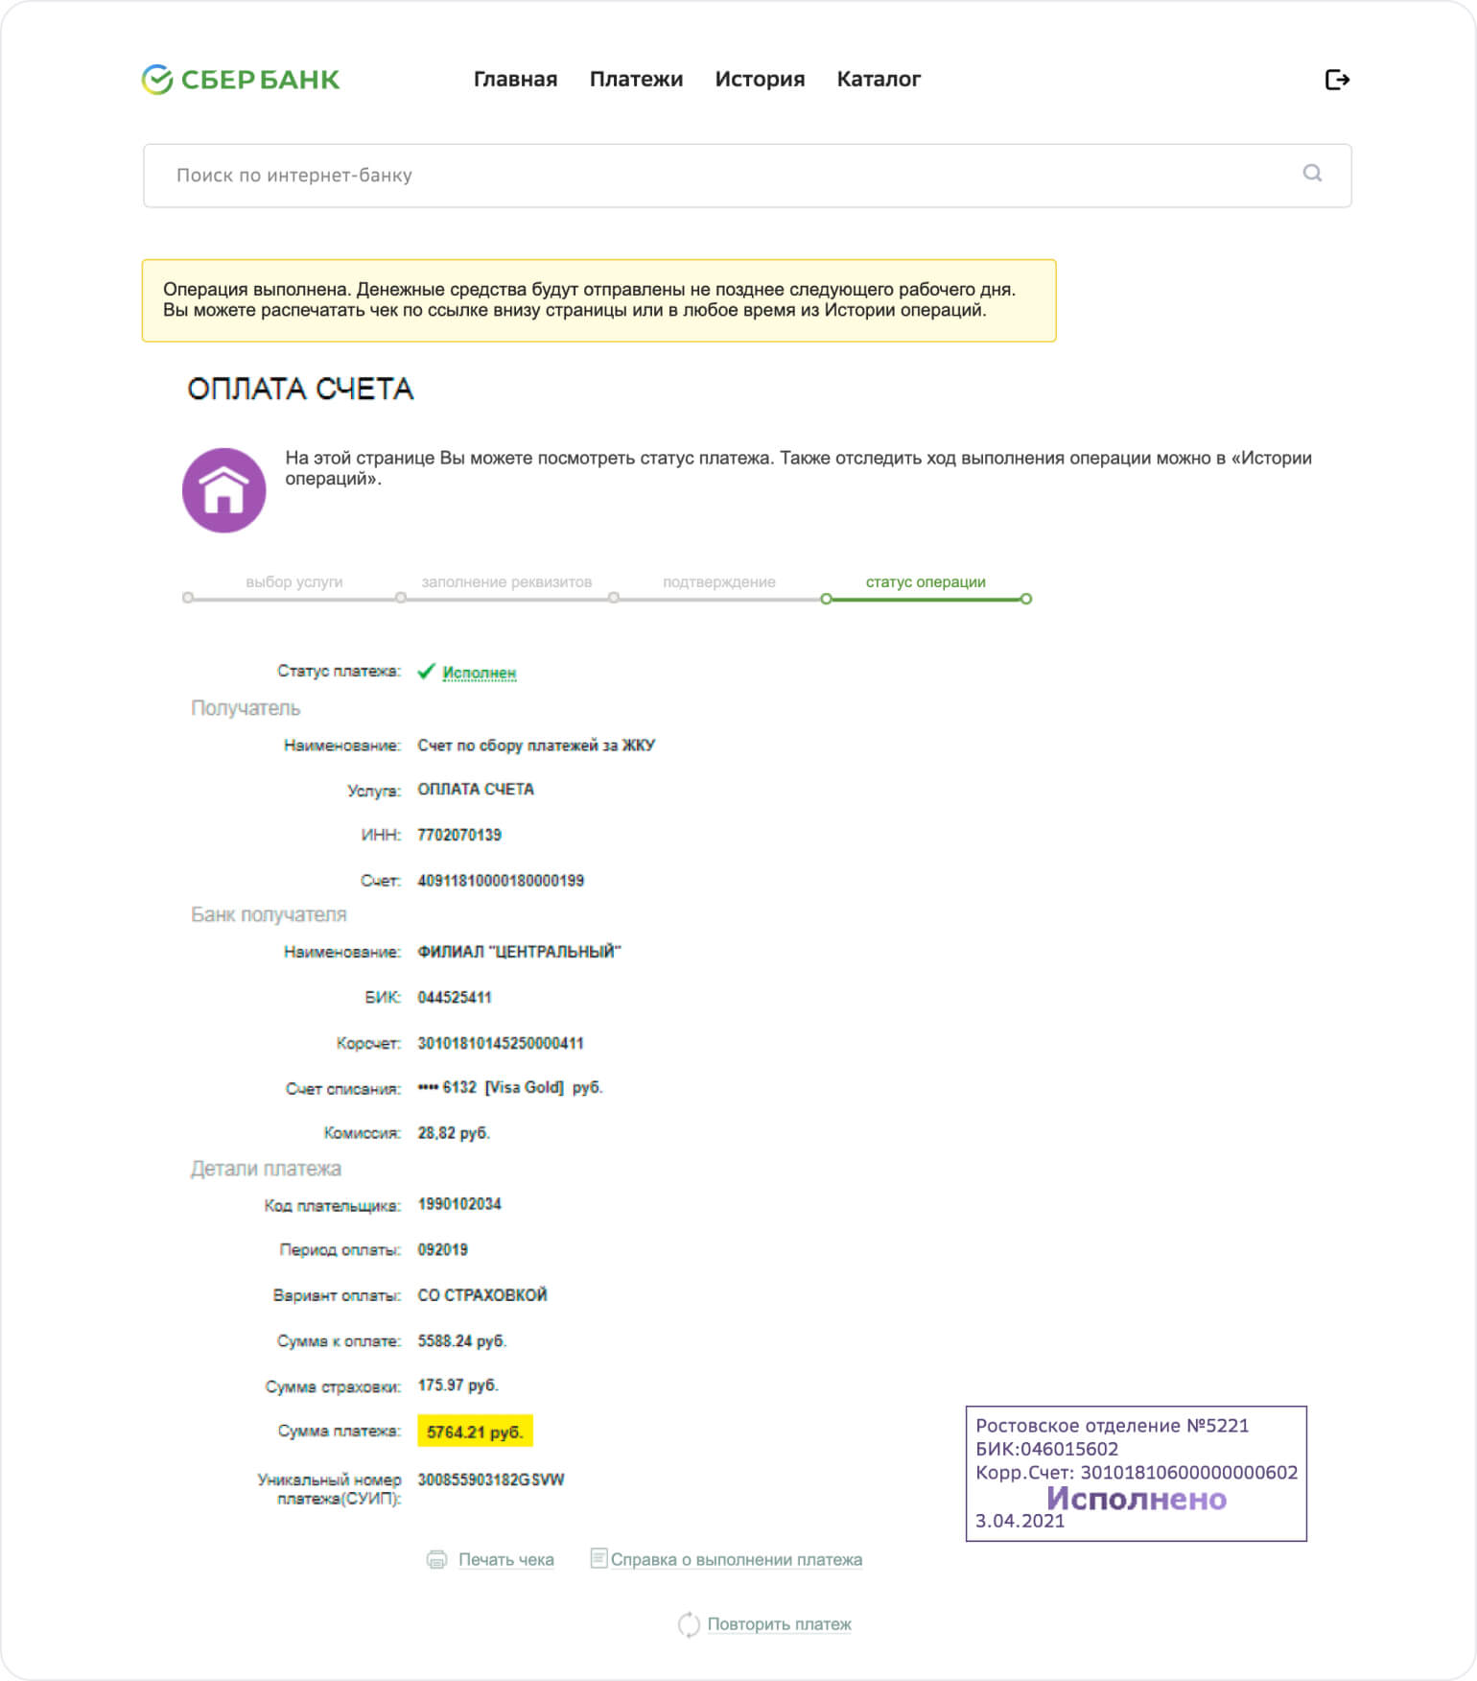Screen dimensions: 1477x1681
Task: Go to the История section
Action: (x=760, y=80)
